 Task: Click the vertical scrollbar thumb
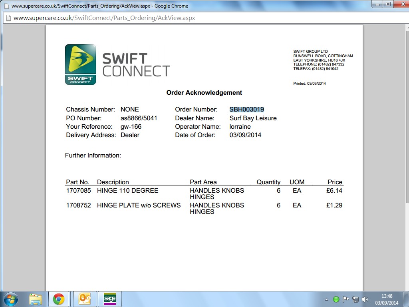click(407, 116)
